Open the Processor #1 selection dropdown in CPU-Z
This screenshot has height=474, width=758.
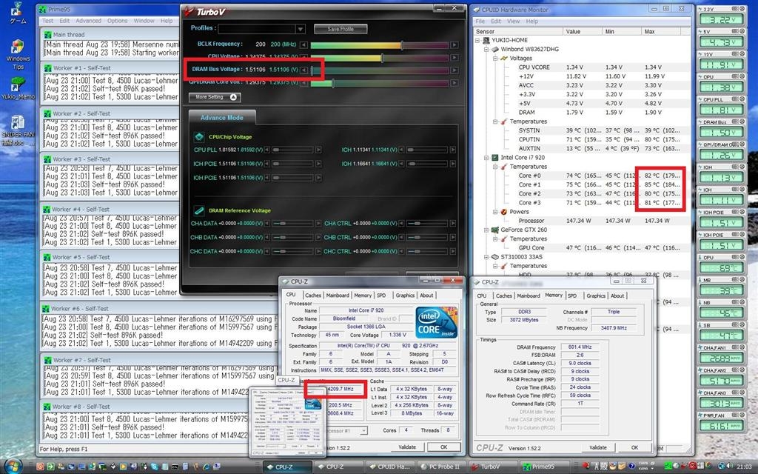click(x=363, y=430)
